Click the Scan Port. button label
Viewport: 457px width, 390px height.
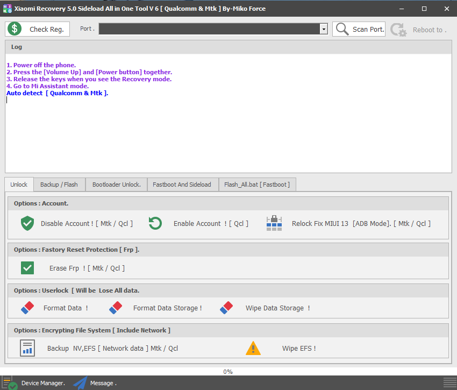pyautogui.click(x=368, y=29)
